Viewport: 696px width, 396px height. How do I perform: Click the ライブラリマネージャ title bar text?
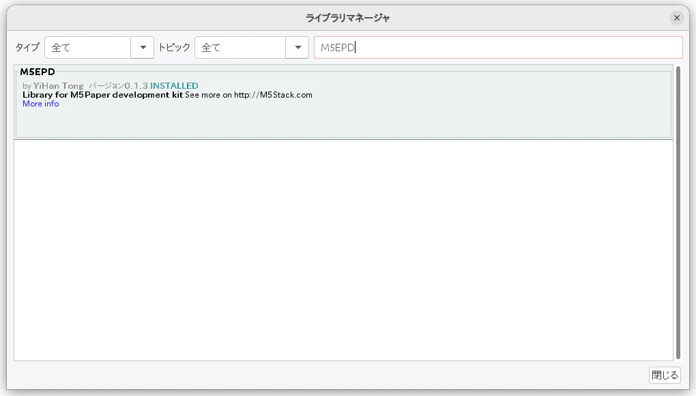click(347, 18)
